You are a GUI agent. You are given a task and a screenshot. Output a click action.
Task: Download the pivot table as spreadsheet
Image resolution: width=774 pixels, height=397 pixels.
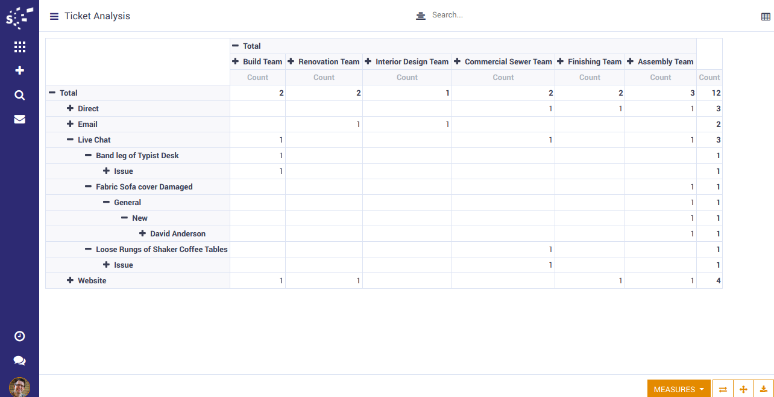point(764,389)
